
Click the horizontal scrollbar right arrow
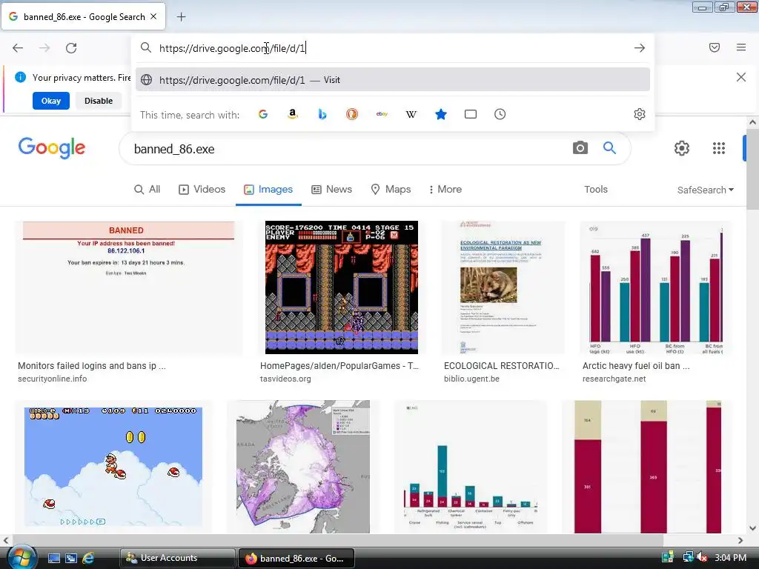(x=740, y=540)
